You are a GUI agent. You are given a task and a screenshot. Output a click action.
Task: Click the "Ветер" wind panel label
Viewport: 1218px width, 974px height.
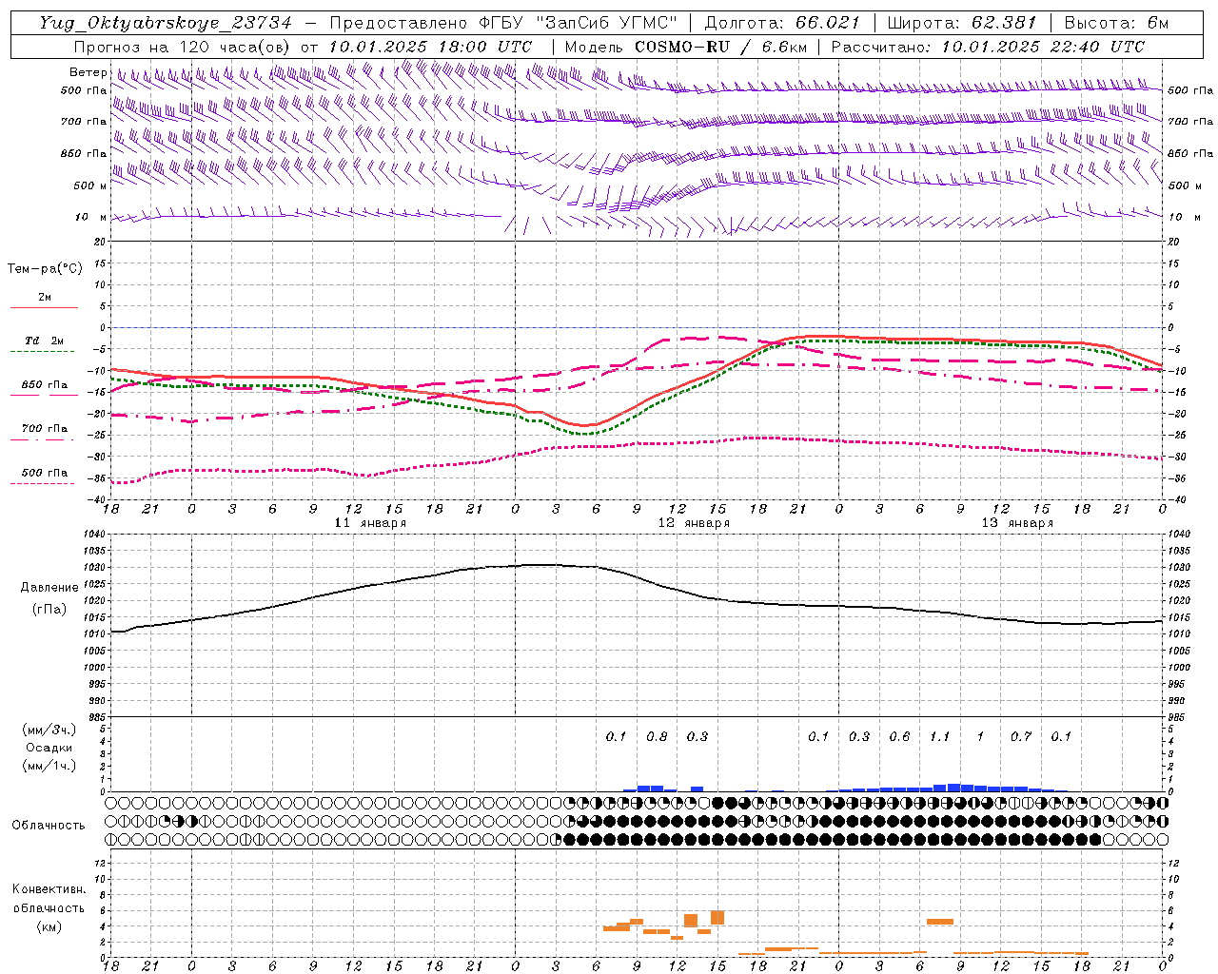[x=88, y=72]
